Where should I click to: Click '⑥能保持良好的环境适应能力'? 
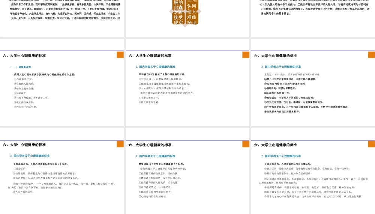155,192
